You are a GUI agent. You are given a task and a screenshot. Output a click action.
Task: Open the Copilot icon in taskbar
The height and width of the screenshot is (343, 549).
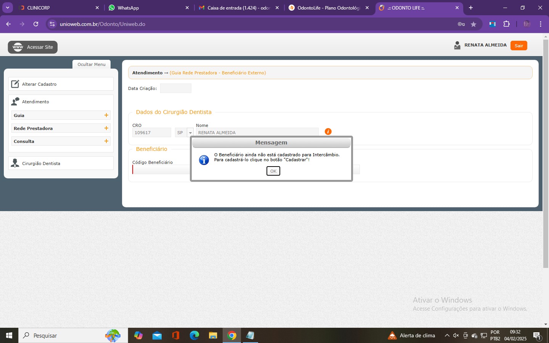(138, 335)
